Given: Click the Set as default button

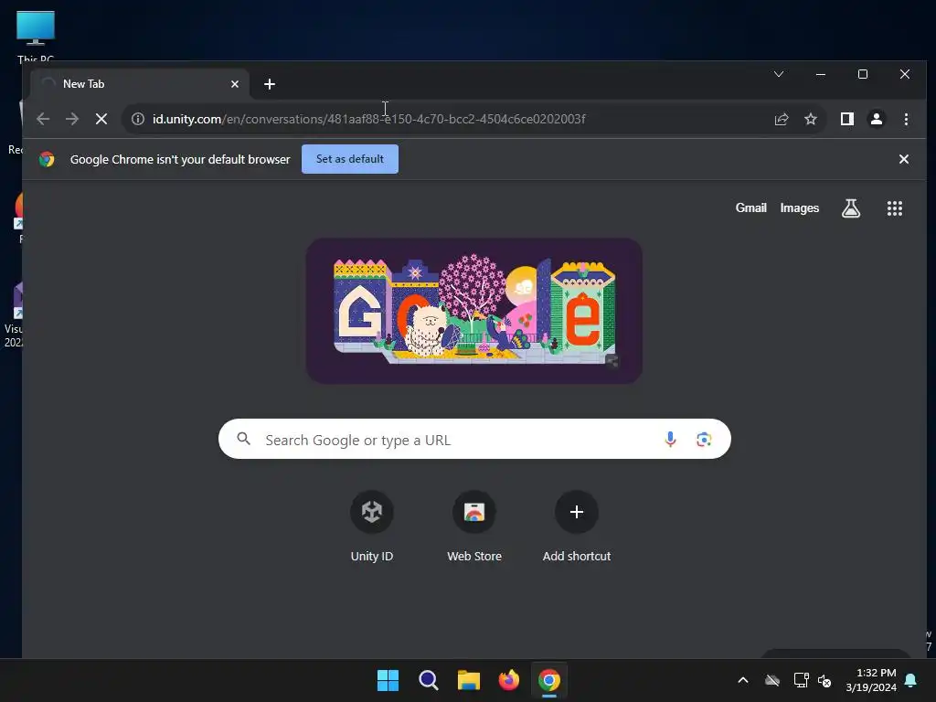Looking at the screenshot, I should click(350, 159).
